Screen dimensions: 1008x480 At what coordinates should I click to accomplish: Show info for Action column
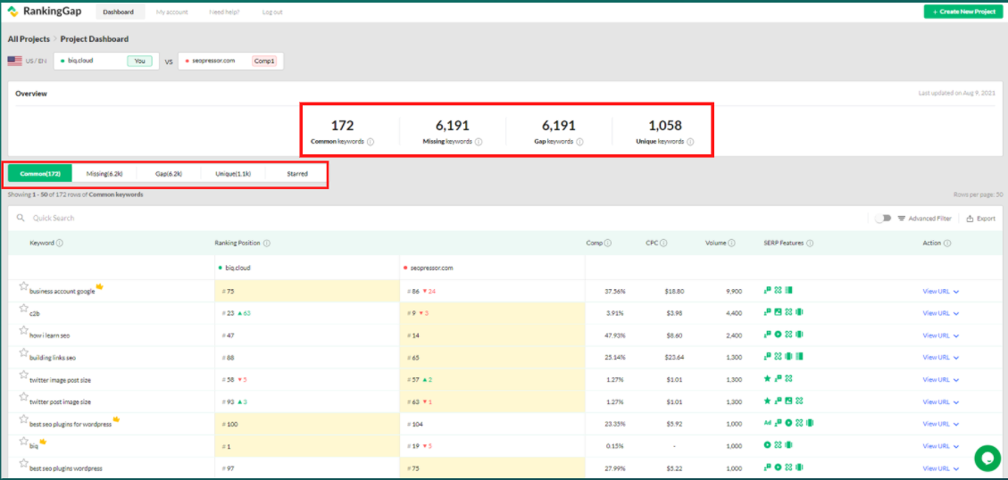(x=948, y=244)
